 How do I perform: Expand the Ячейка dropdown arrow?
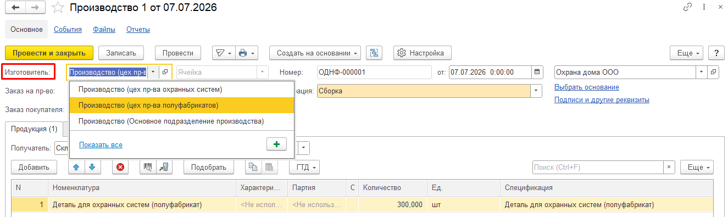tap(263, 72)
